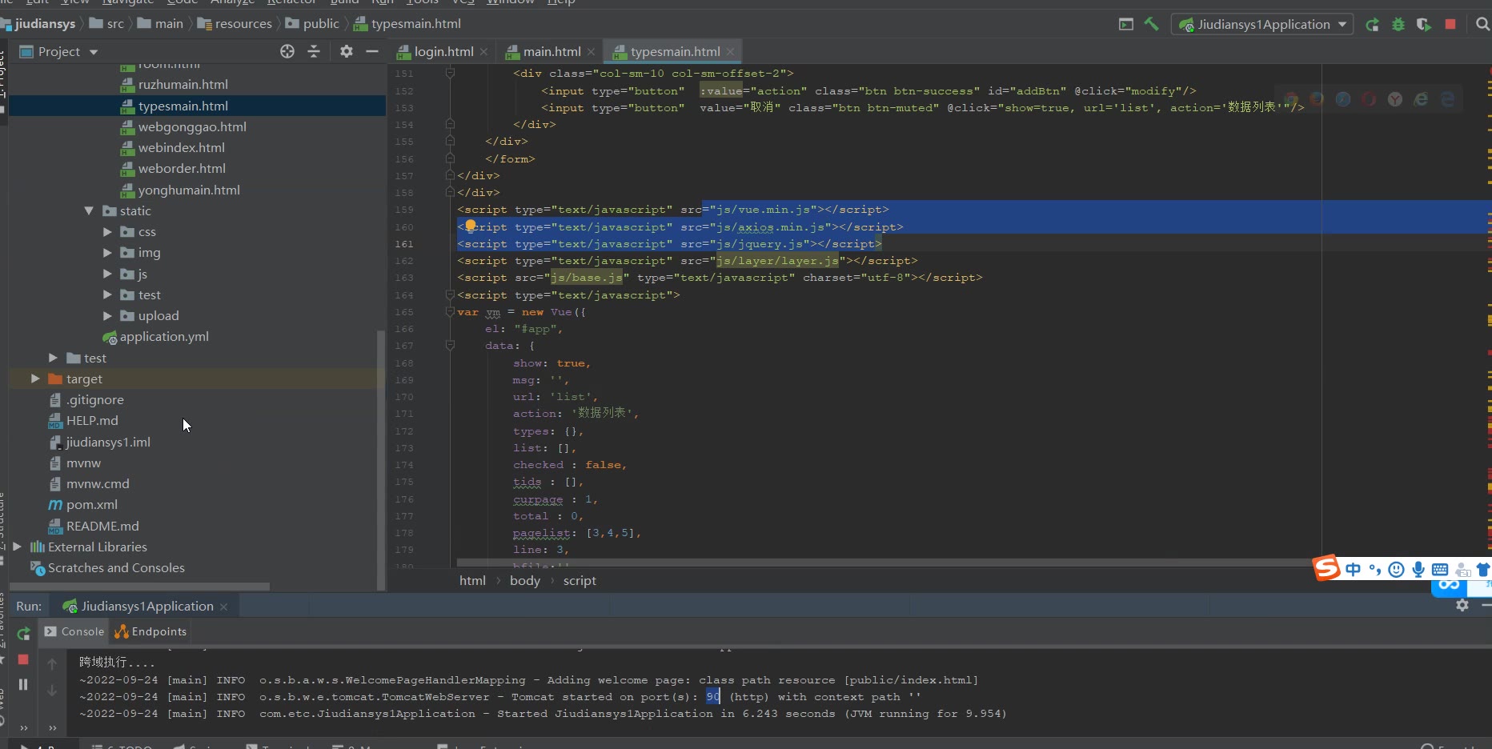Run with Coverage shield icon
The height and width of the screenshot is (749, 1492).
coord(1424,24)
